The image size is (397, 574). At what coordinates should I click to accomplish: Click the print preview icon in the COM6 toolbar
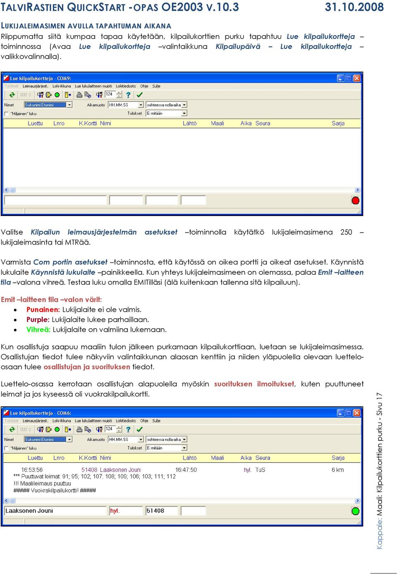click(88, 430)
